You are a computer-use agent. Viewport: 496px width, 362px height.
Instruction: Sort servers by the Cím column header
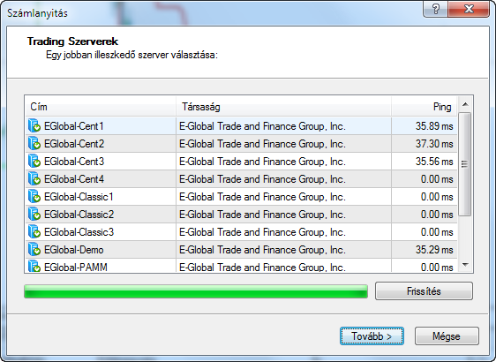pyautogui.click(x=101, y=107)
